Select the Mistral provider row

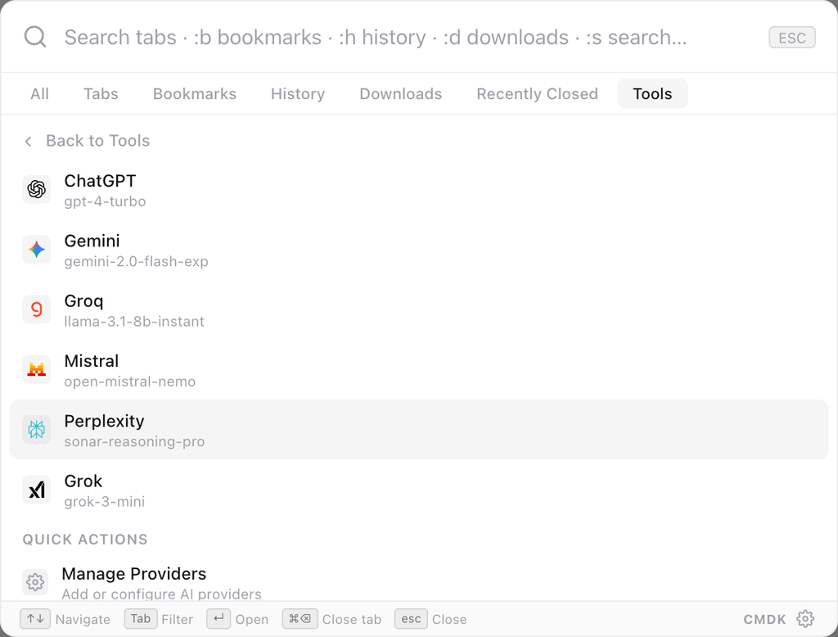click(x=419, y=369)
